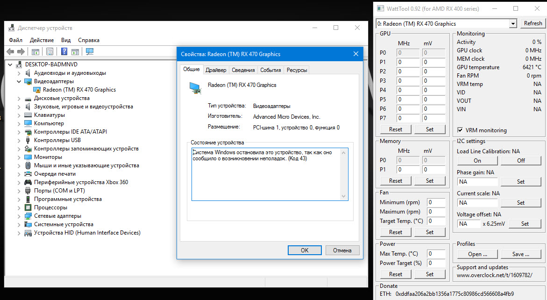Open the www.overclock.net/t/1609782/ link
Viewport: 547px width, 300px height.
pos(494,275)
